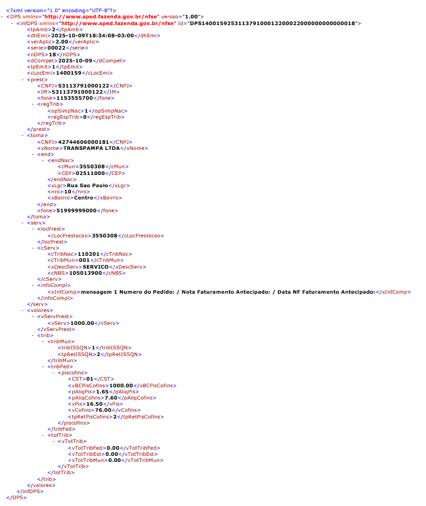The image size is (426, 506).
Task: Select the serie value 00022
Action: [56, 48]
